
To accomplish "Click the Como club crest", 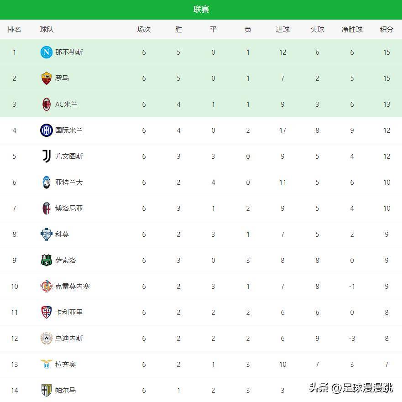I will pyautogui.click(x=46, y=234).
